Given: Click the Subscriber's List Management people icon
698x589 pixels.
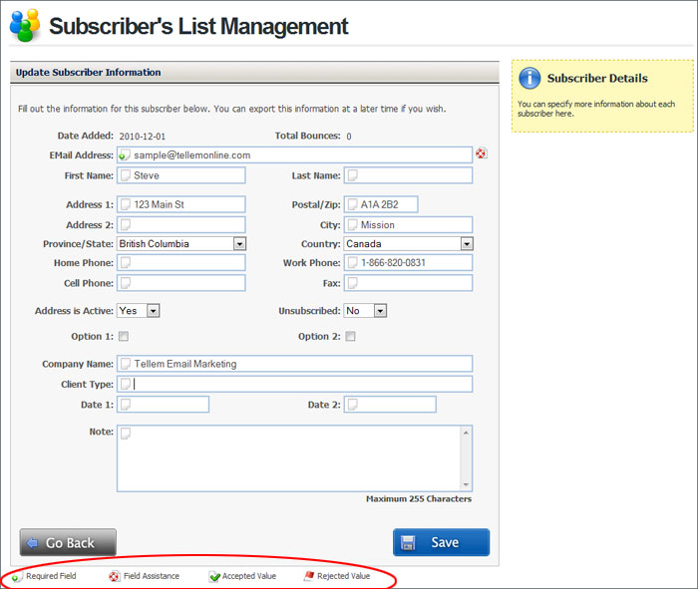Looking at the screenshot, I should 25,25.
